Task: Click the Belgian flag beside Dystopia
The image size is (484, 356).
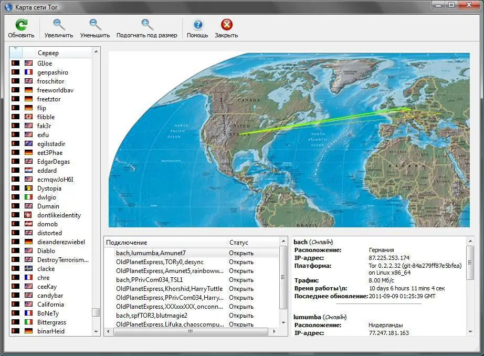Action: pos(28,188)
